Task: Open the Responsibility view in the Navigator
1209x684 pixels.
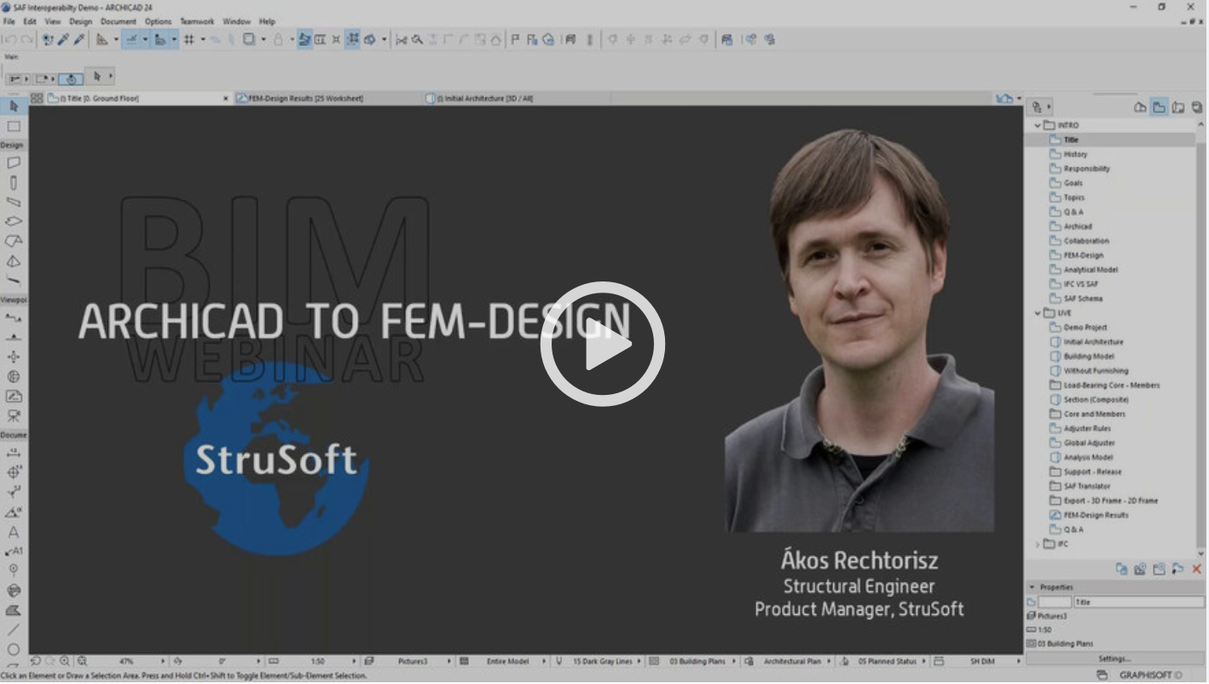Action: 1086,169
